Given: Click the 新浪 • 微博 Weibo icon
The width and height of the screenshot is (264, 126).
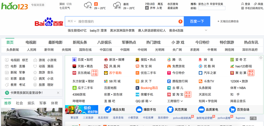Looking at the screenshot, I should (x=106, y=59).
